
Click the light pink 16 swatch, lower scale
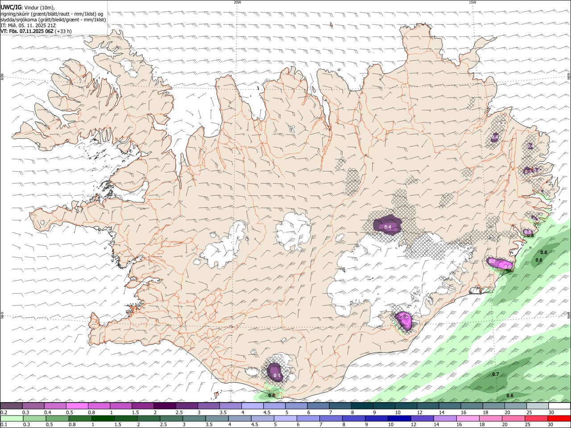click(468, 419)
